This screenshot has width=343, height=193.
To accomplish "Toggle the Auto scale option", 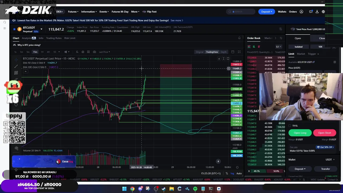I will [x=239, y=173].
